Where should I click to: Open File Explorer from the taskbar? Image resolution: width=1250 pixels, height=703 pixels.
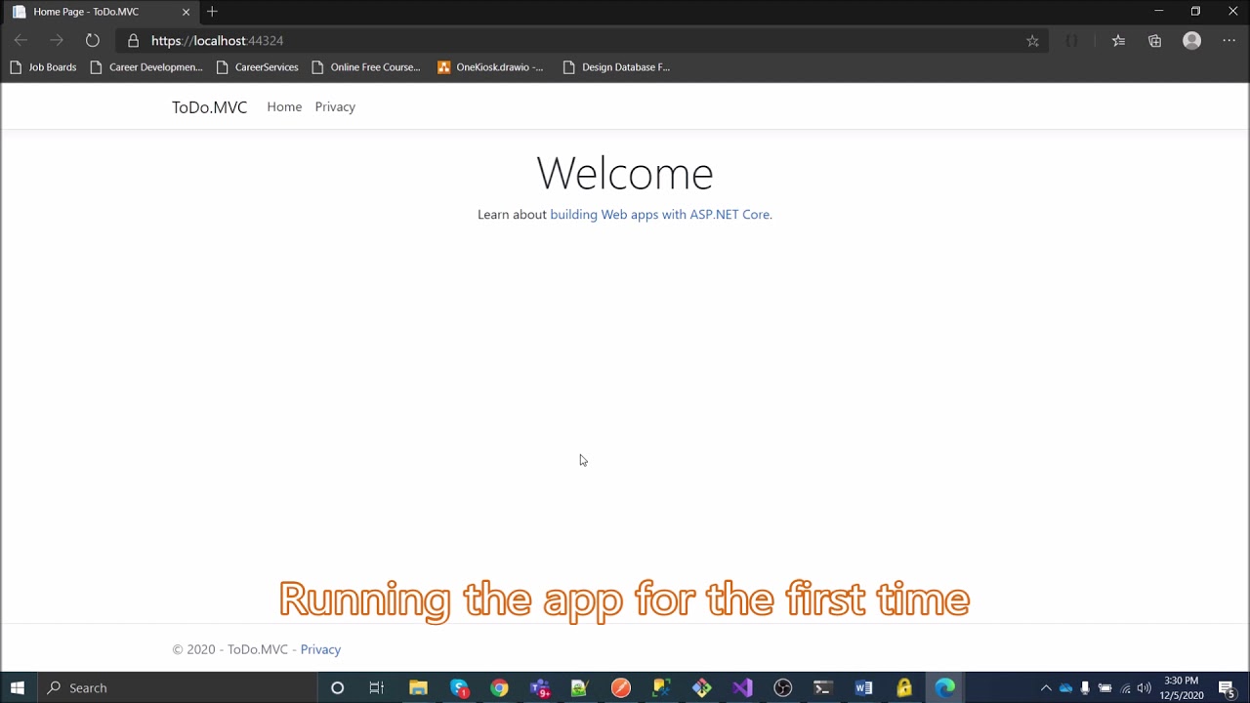pos(418,687)
